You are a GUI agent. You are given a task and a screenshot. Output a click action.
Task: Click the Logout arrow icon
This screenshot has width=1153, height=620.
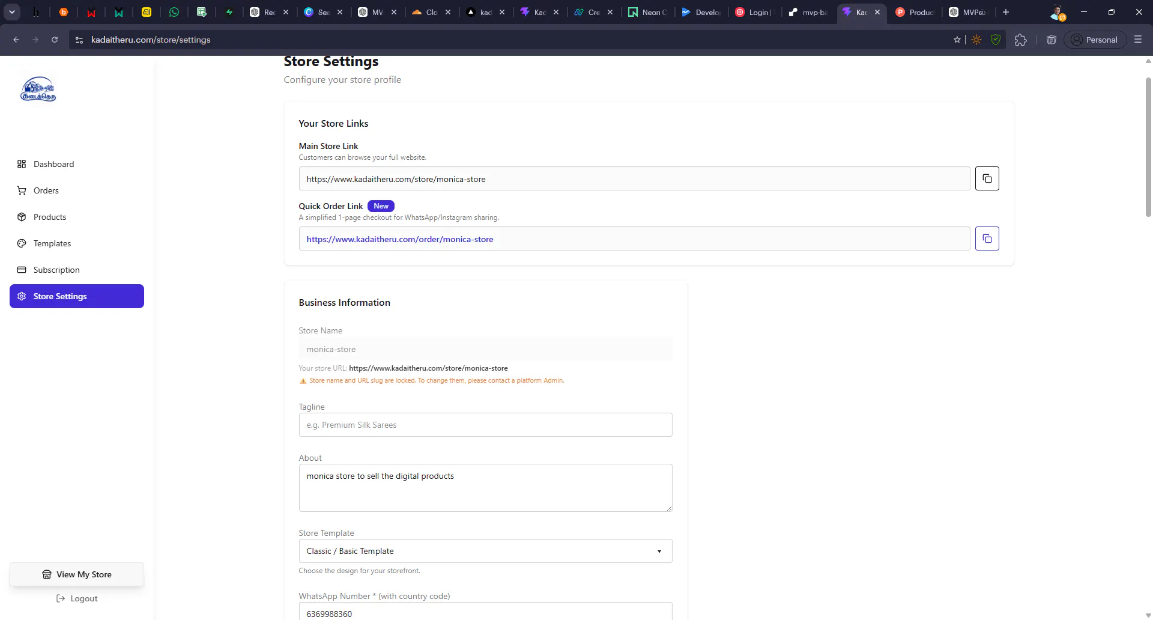click(x=61, y=598)
